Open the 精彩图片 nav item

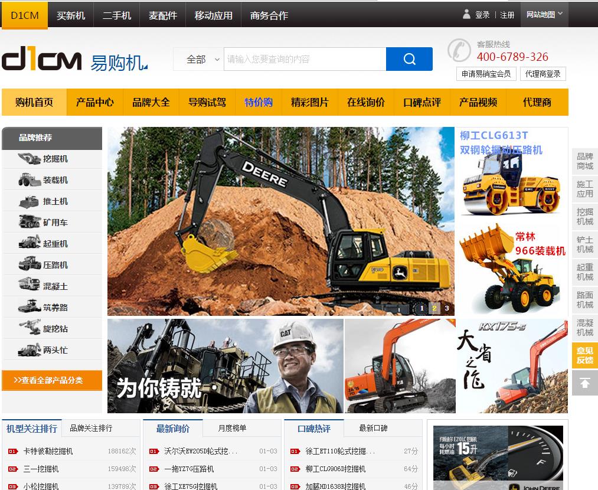tap(310, 102)
